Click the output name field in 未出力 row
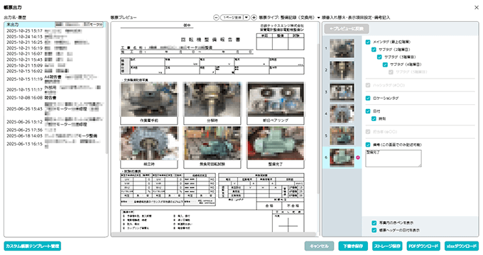The width and height of the screenshot is (483, 255). (x=79, y=25)
